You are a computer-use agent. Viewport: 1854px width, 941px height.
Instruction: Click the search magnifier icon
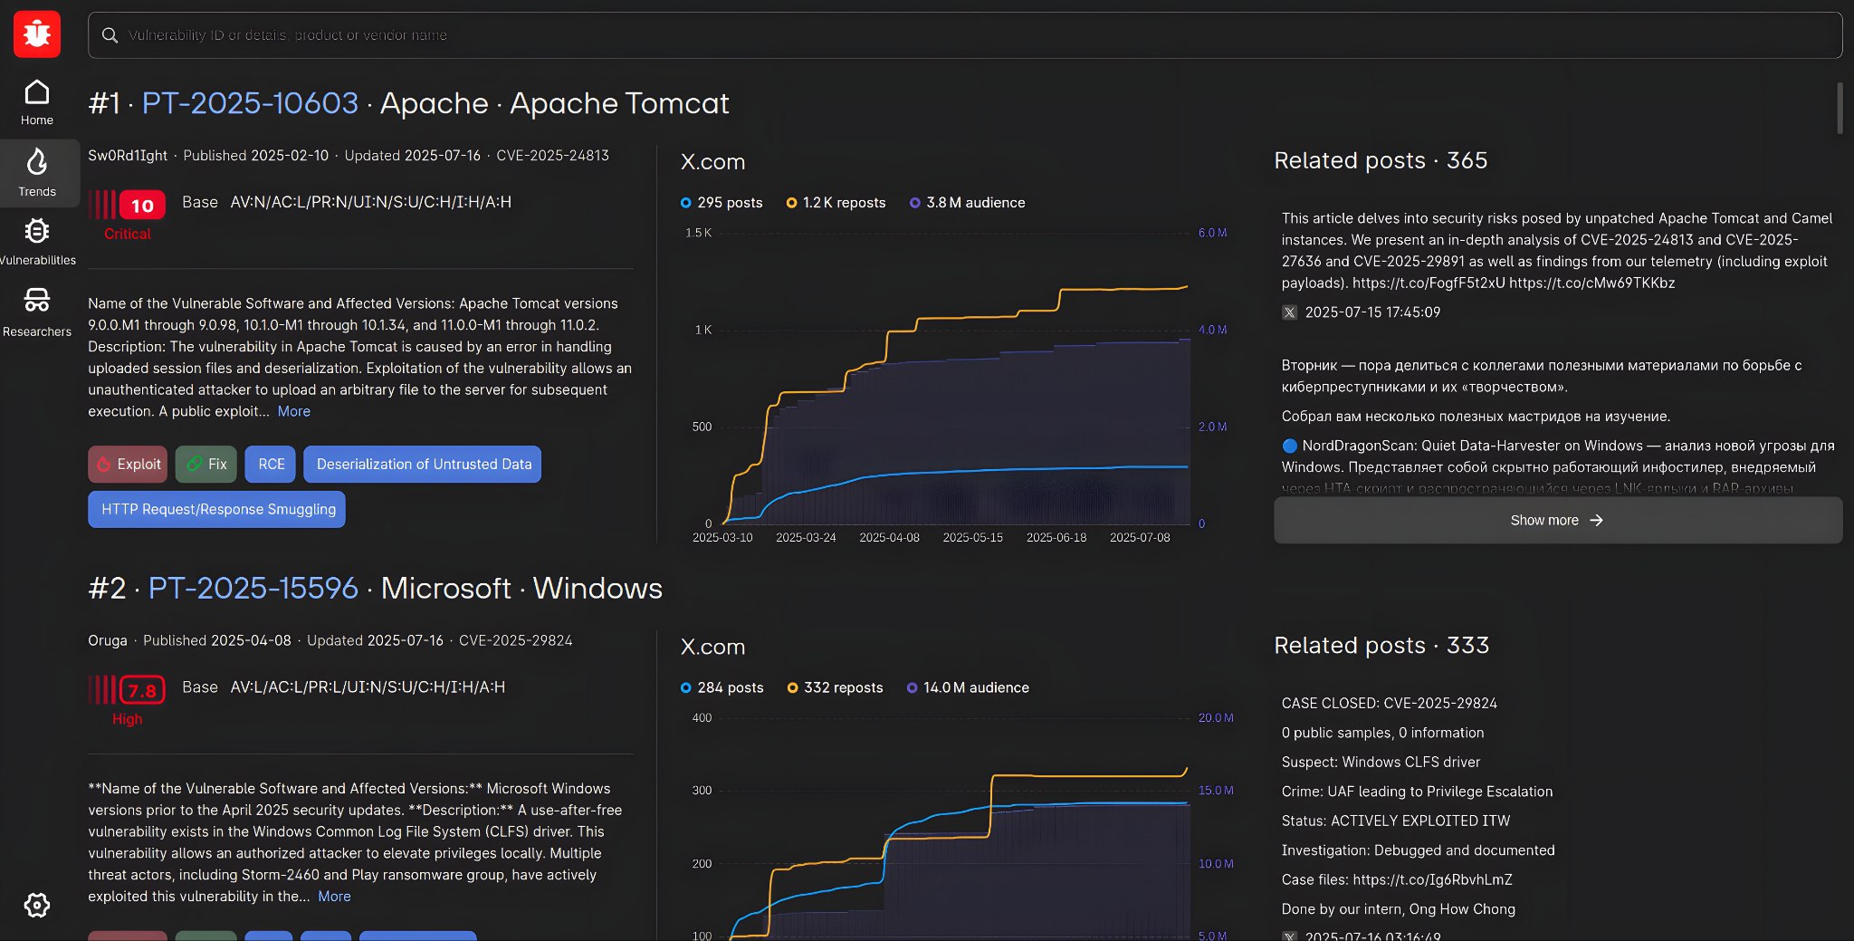click(110, 35)
